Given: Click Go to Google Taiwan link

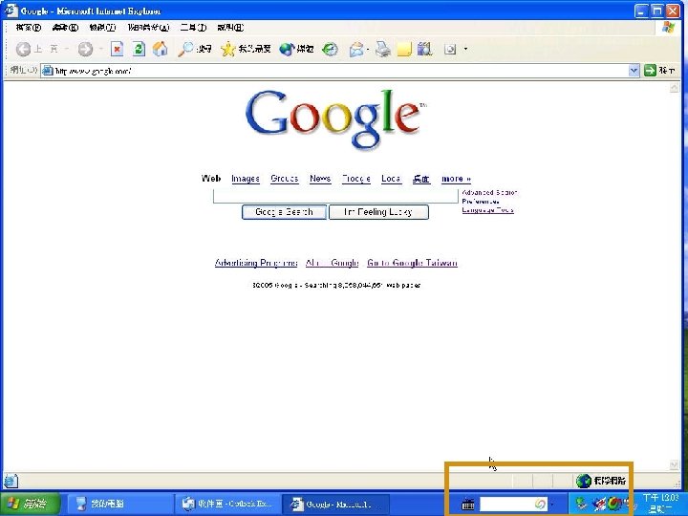Looking at the screenshot, I should pos(412,263).
